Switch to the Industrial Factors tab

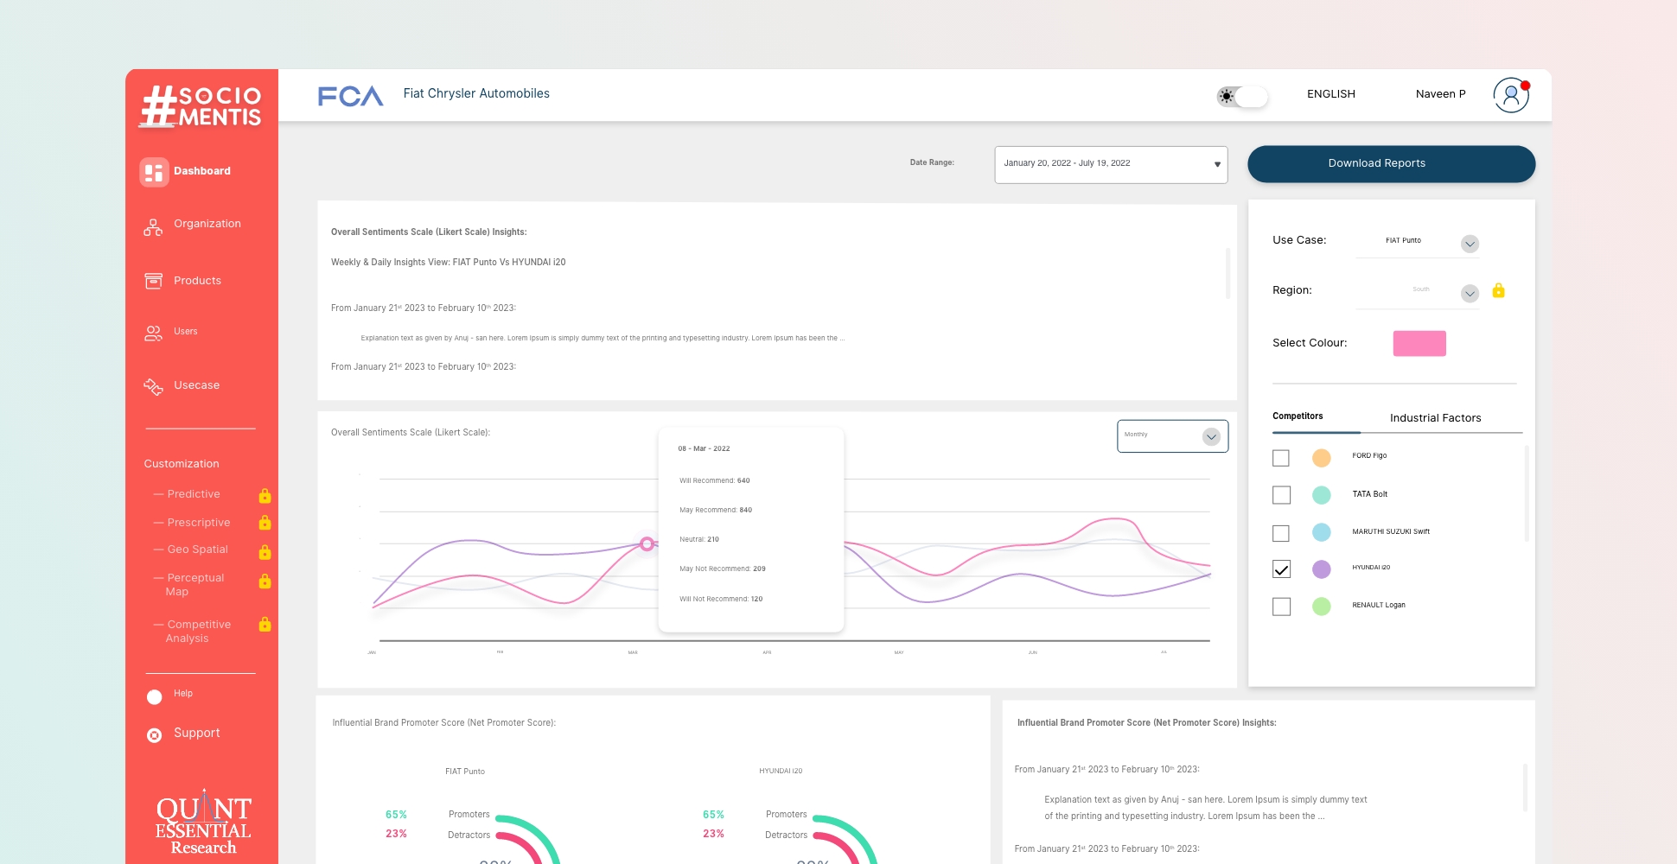[1435, 418]
